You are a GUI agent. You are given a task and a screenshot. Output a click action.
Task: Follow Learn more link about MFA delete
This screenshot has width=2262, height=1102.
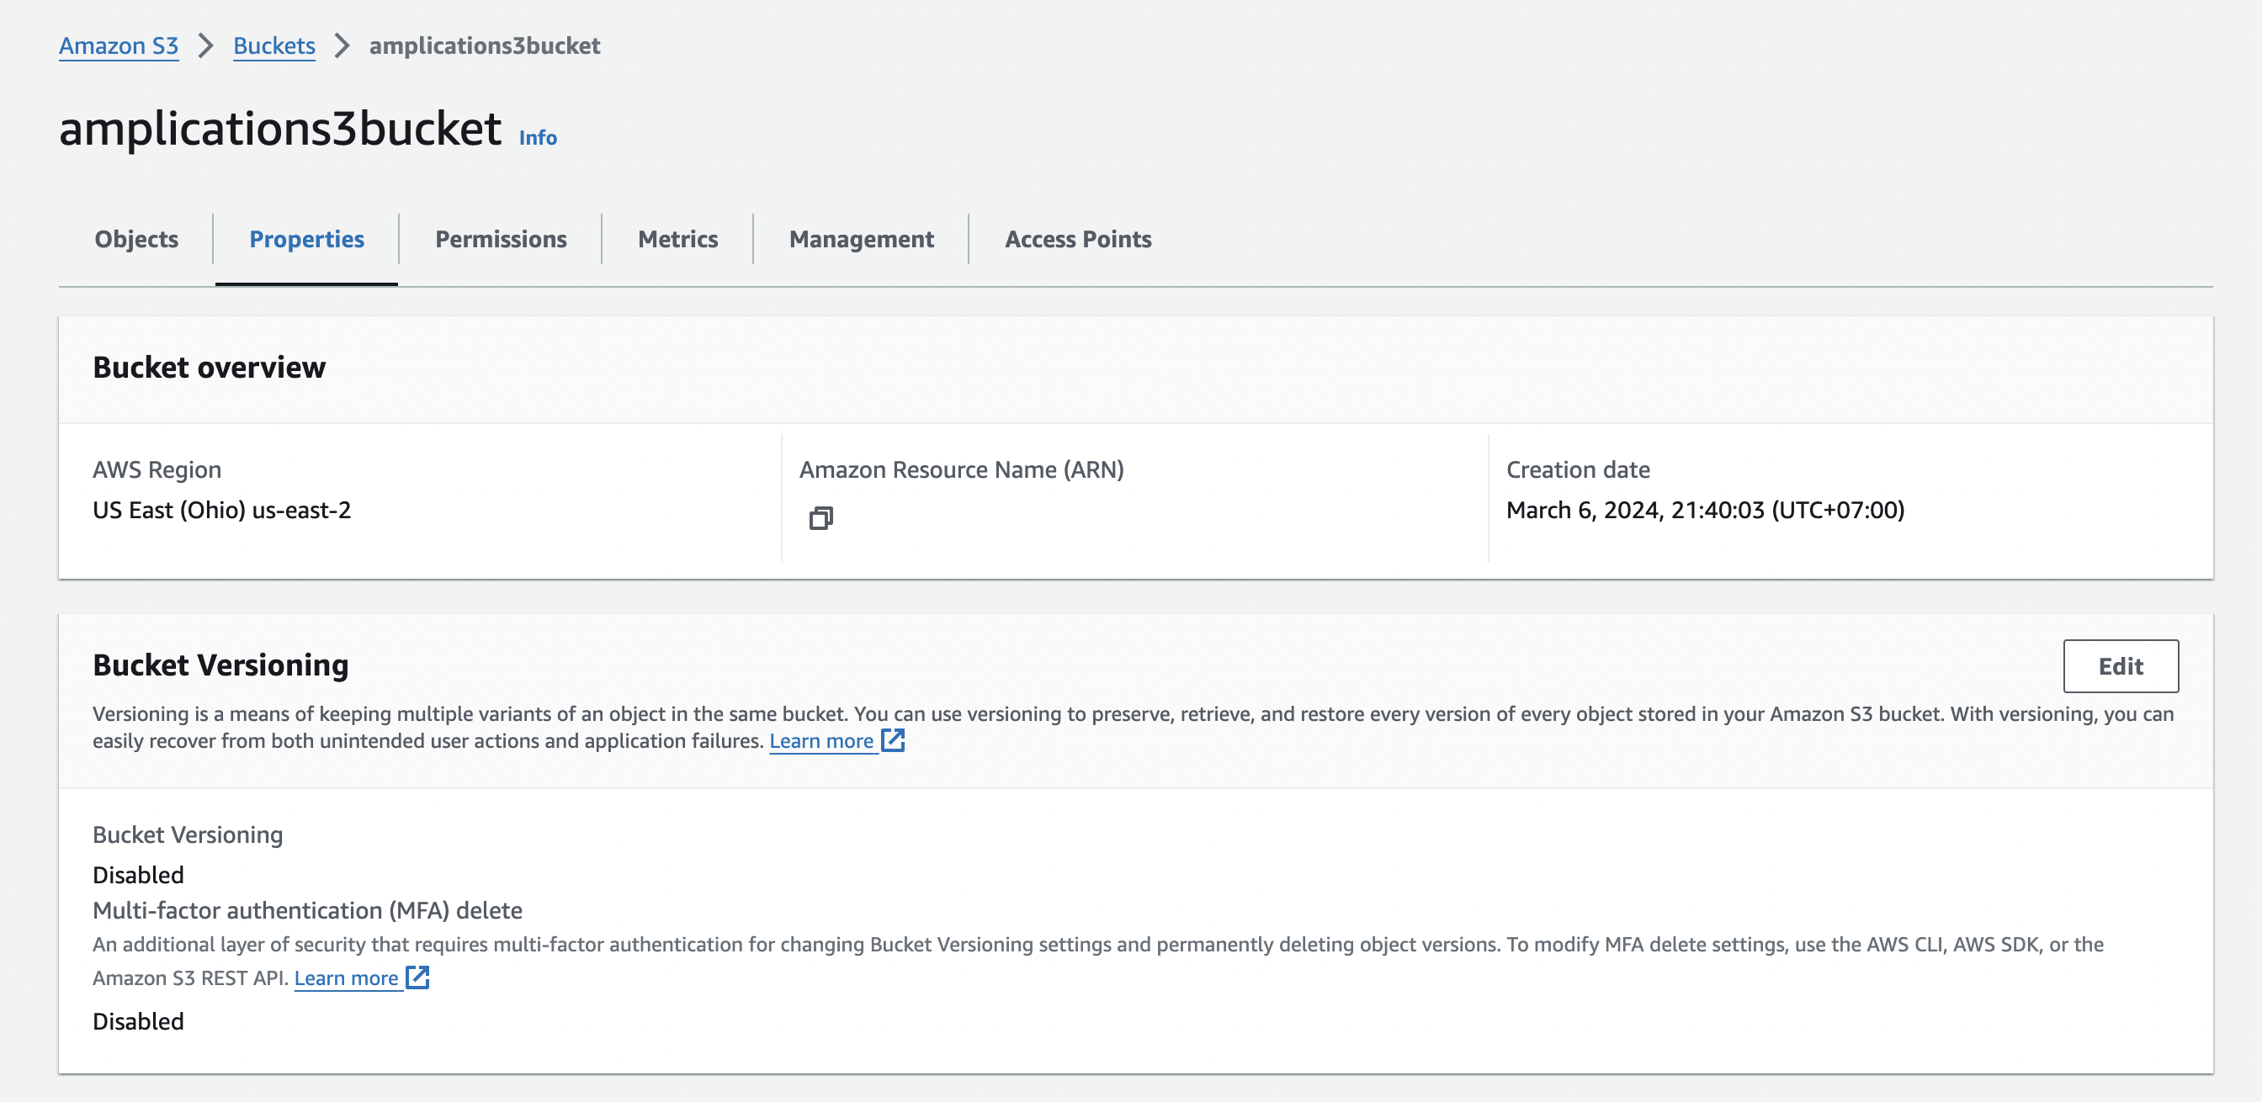coord(346,978)
